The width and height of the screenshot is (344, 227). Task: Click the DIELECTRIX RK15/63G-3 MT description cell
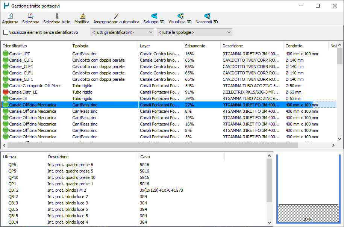251,92
